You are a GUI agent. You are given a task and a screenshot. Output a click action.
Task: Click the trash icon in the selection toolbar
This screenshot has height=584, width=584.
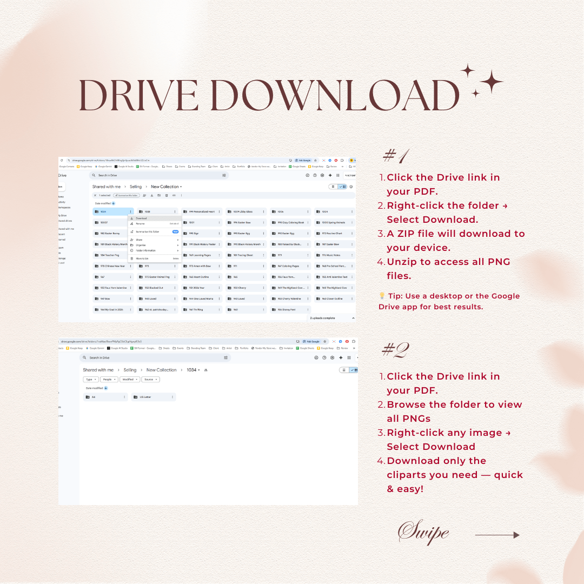click(x=166, y=195)
